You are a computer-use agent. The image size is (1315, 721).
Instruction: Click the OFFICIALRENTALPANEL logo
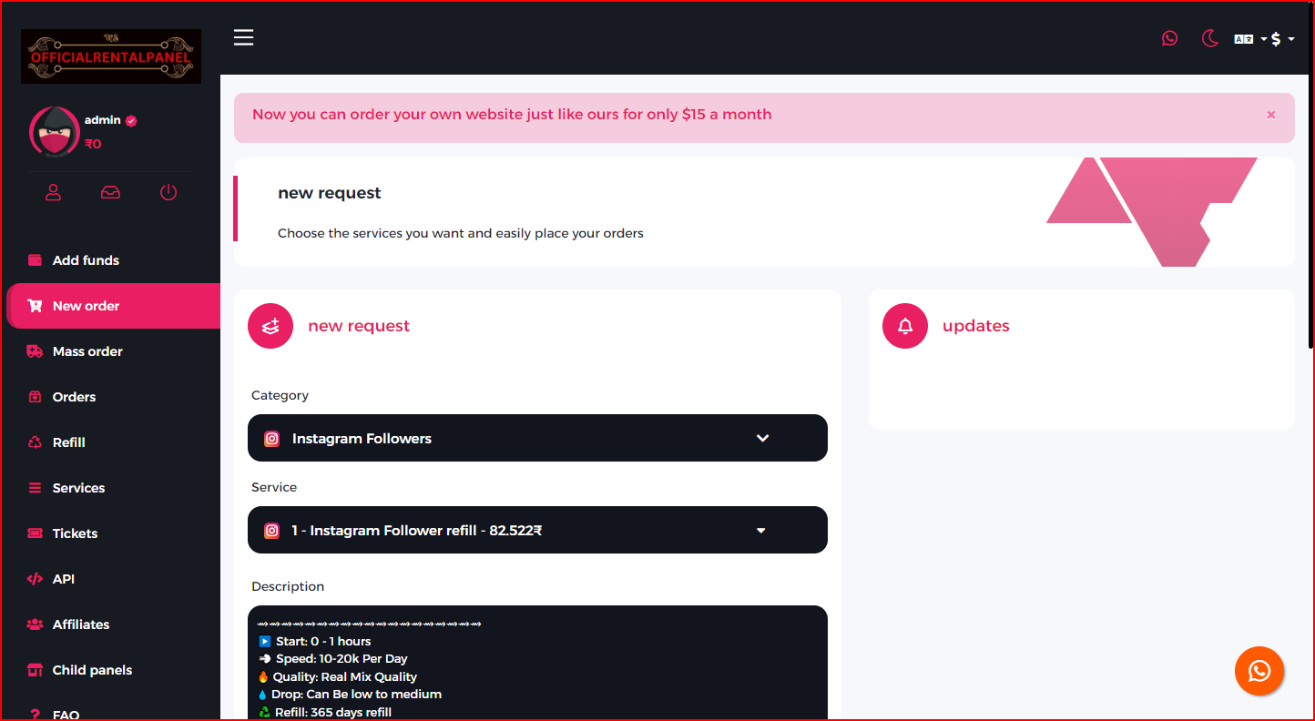pos(111,56)
